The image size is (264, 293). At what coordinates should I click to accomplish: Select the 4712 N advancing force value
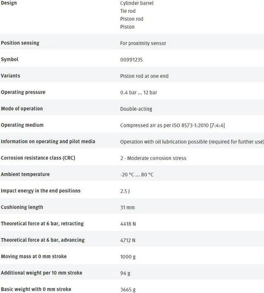128,240
